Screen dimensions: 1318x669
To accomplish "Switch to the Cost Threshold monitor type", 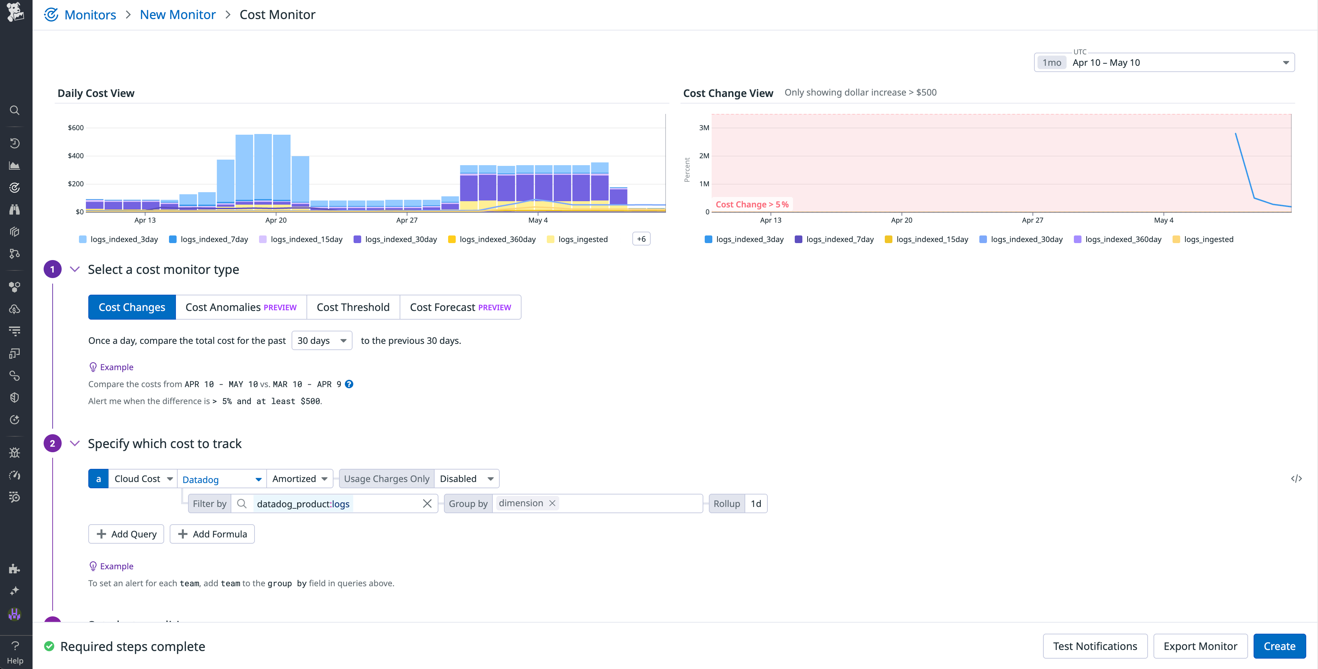I will pos(353,307).
